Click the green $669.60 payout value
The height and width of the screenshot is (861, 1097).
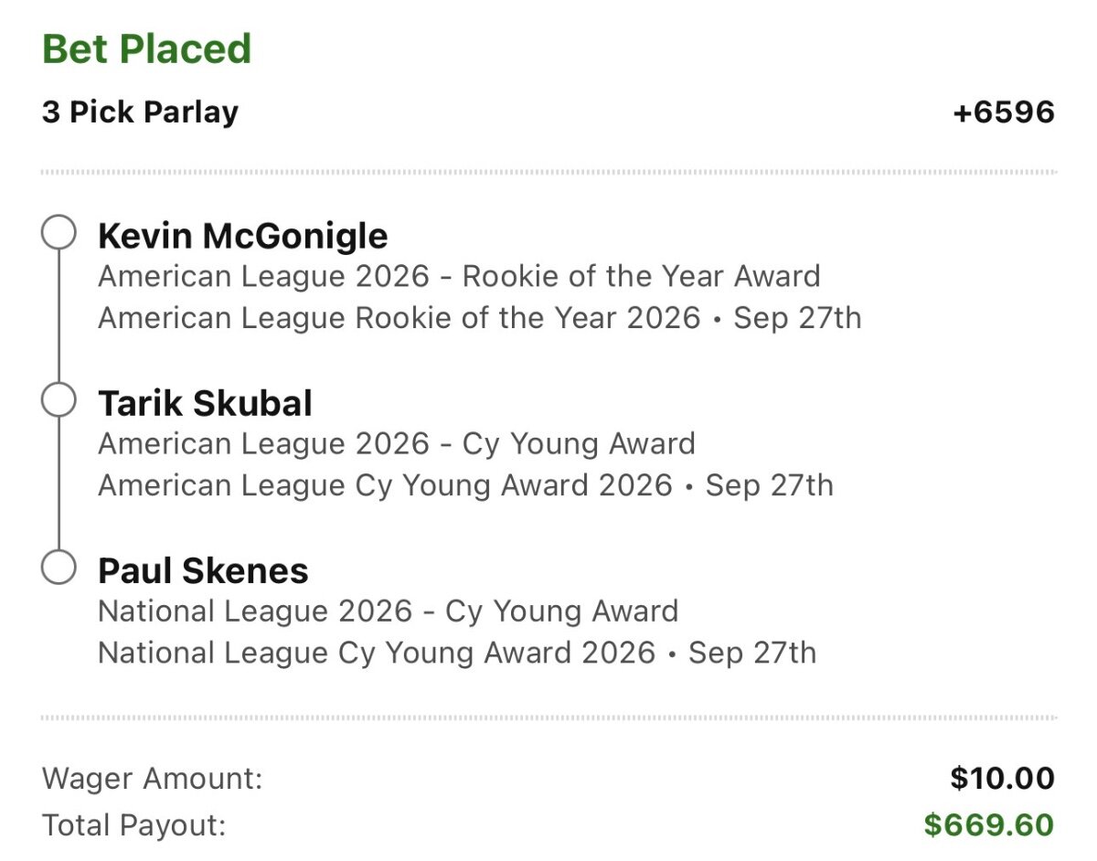pyautogui.click(x=988, y=825)
